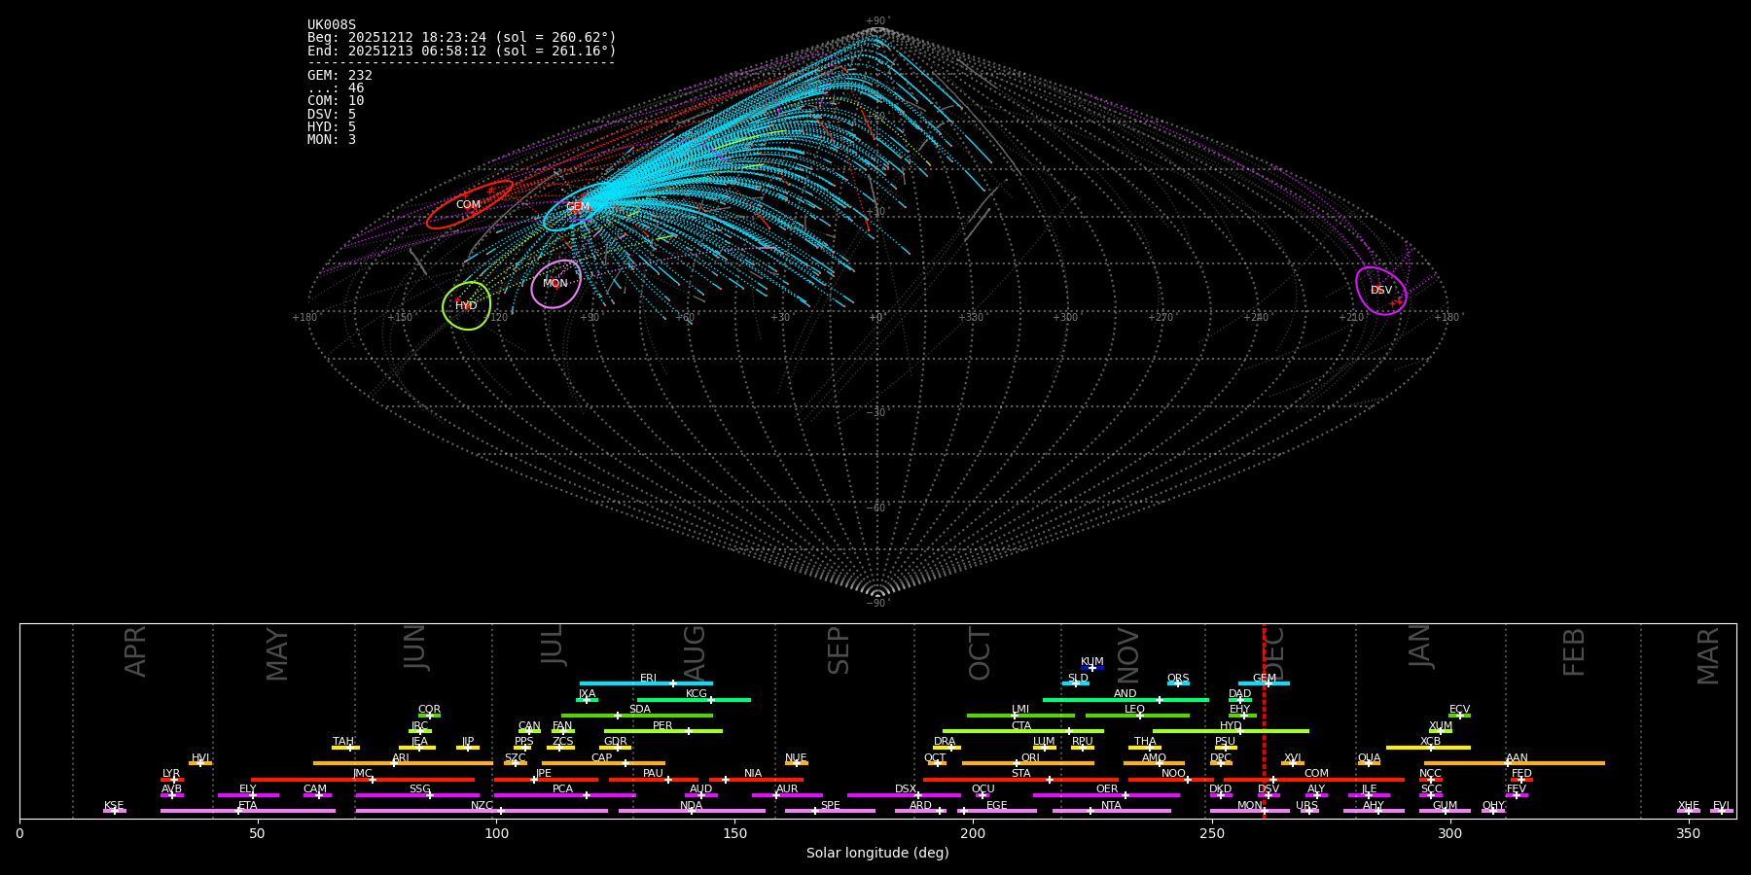Click the ERI shower bar on the timeline

[x=646, y=683]
